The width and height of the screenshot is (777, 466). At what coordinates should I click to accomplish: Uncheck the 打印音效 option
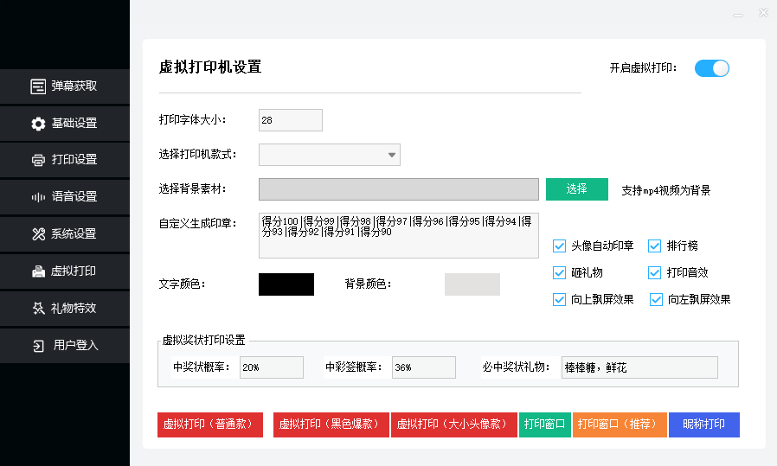(x=655, y=273)
